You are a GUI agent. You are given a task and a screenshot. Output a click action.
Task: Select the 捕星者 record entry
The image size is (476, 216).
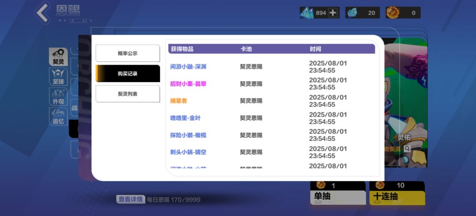[179, 101]
